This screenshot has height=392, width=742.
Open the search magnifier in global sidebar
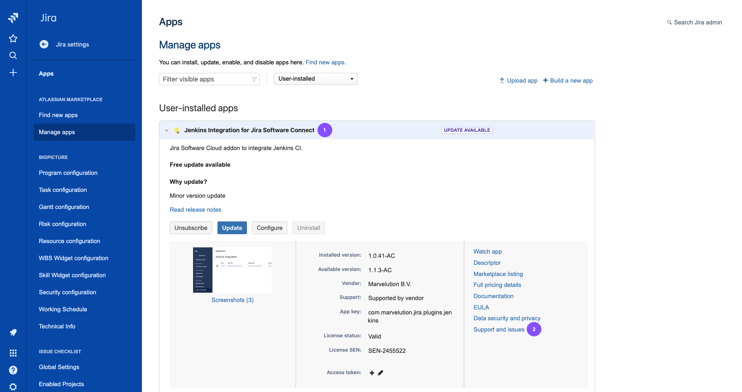[13, 55]
